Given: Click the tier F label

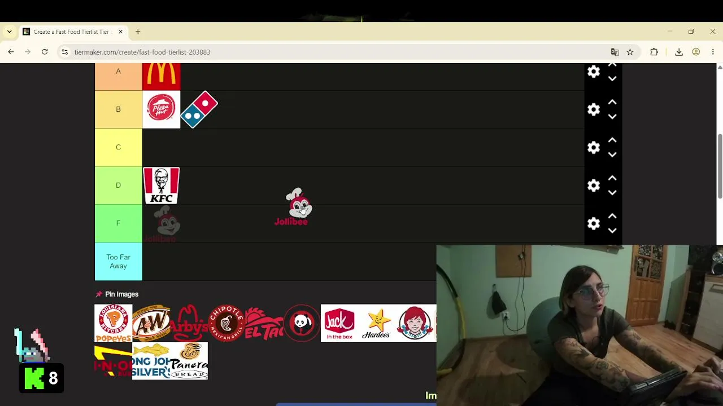Looking at the screenshot, I should 119,224.
